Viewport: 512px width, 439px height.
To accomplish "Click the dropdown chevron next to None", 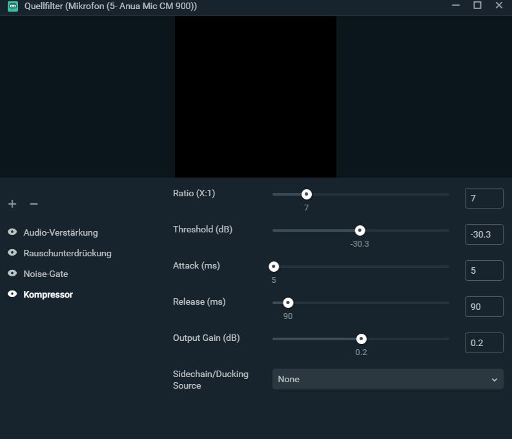I will click(495, 380).
